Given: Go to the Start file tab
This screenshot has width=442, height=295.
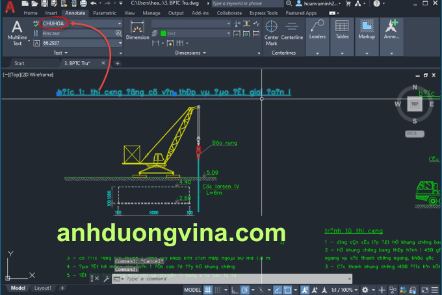Looking at the screenshot, I should 19,63.
